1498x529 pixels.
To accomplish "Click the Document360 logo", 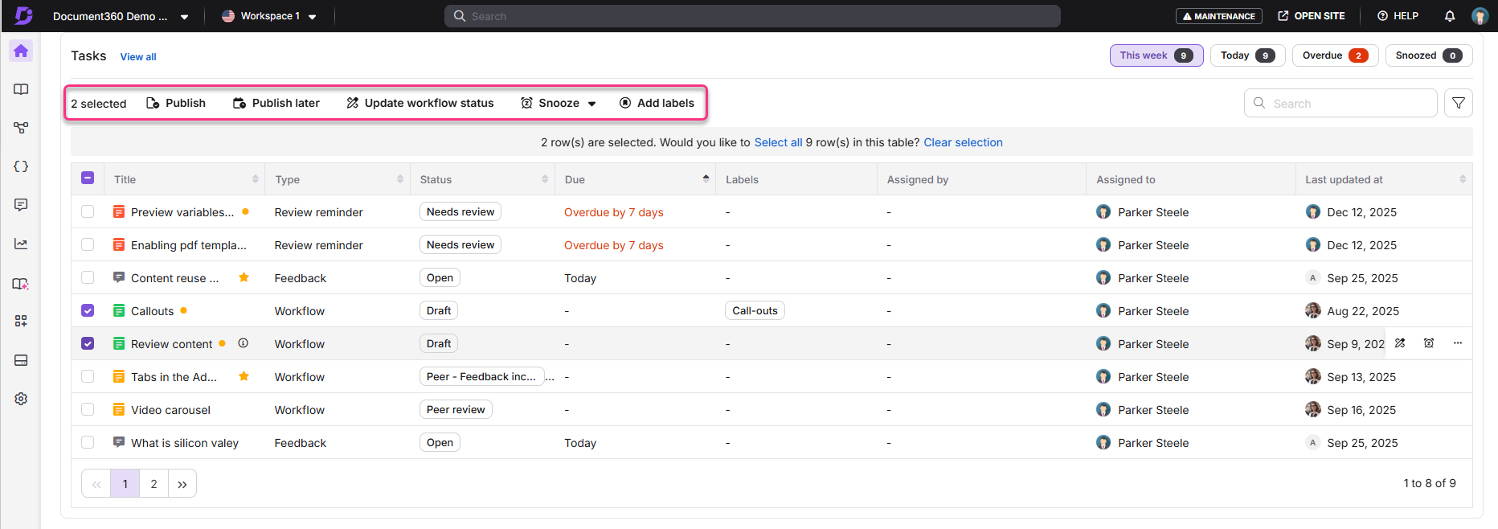I will [23, 15].
